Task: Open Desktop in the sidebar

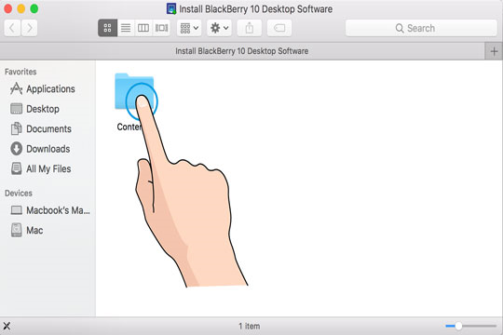Action: click(x=34, y=109)
